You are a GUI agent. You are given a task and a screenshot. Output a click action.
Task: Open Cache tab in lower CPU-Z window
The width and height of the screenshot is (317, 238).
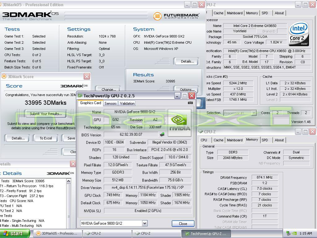[218, 140]
